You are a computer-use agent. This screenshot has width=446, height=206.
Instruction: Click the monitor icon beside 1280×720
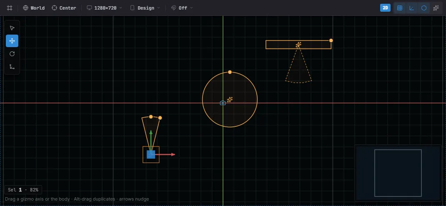tap(89, 8)
